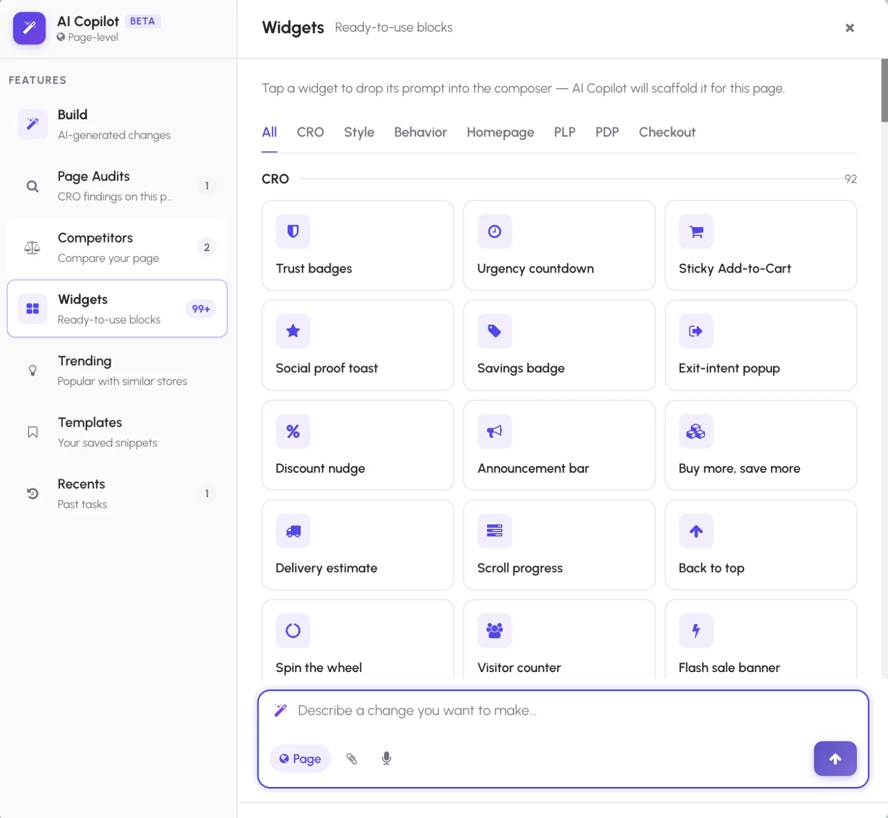
Task: Switch to the Checkout tab
Action: pos(667,132)
